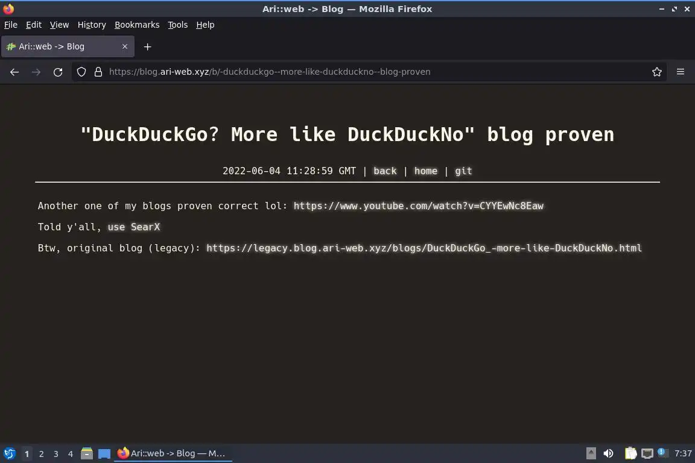Reload the current blog page

pos(58,72)
